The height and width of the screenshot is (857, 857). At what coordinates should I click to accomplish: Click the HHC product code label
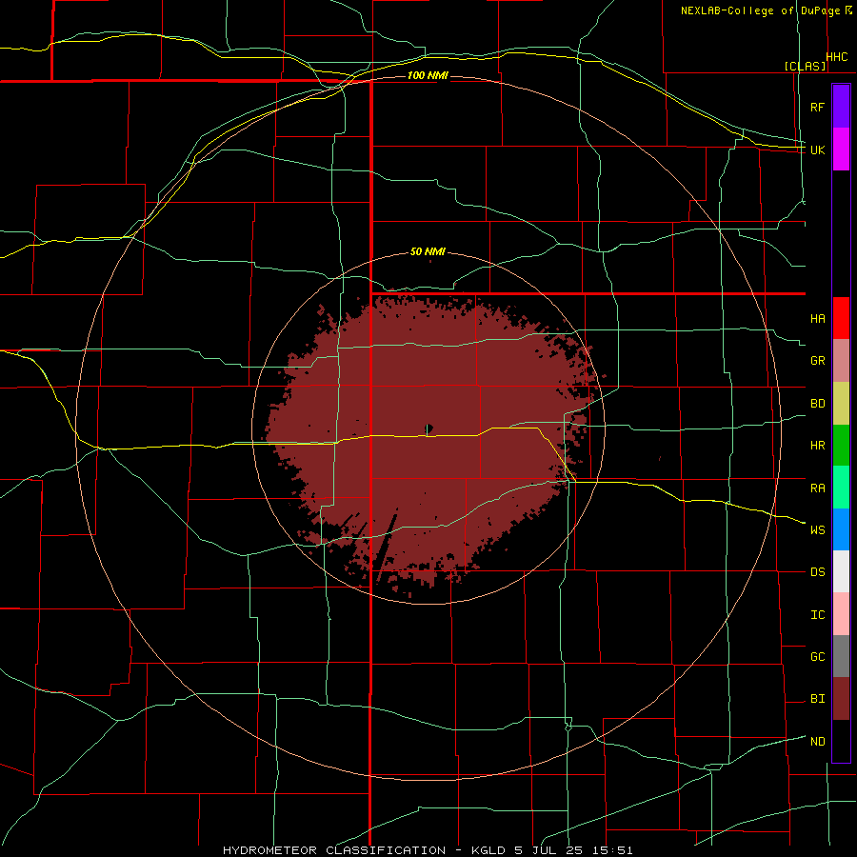[837, 57]
